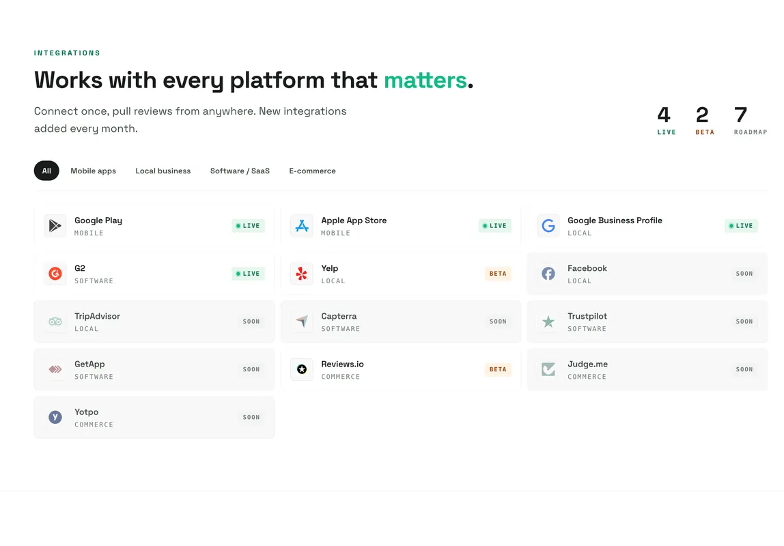Click the "INTEGRATIONS" section label
This screenshot has width=784, height=546.
click(67, 53)
